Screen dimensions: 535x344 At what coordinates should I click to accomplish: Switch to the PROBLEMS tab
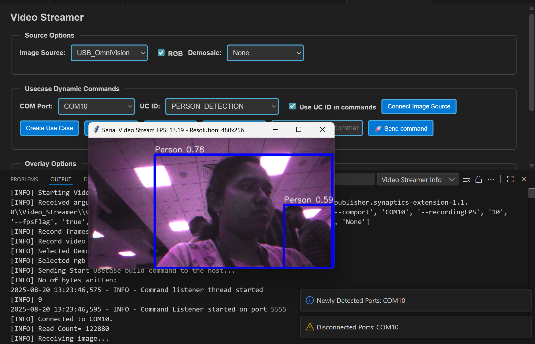(x=24, y=179)
